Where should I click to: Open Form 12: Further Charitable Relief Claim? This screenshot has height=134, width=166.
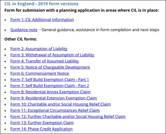tap(68, 117)
